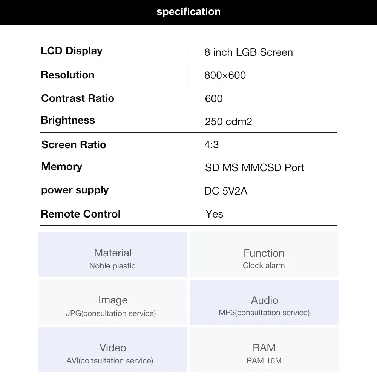
Task: Click the SD MS MMCSD Port value
Action: (254, 168)
